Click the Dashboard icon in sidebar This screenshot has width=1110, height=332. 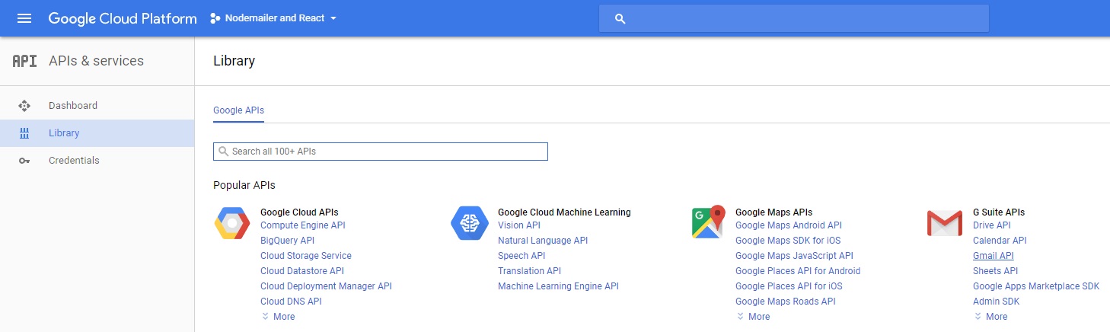click(24, 106)
